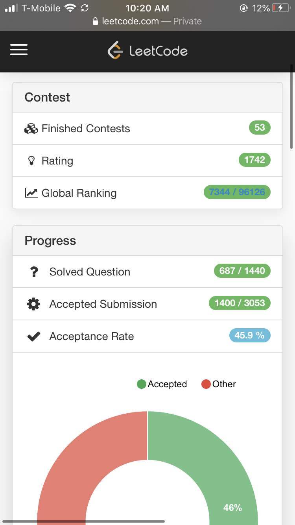Click the chart icon beside Global Ranking

click(31, 193)
